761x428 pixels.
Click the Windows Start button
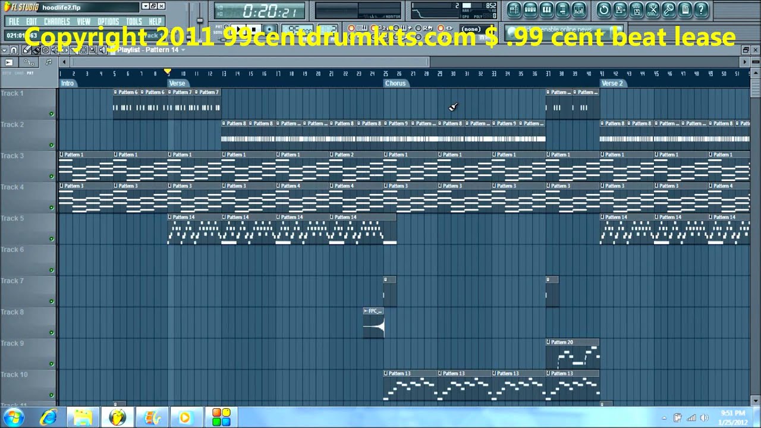(x=13, y=417)
